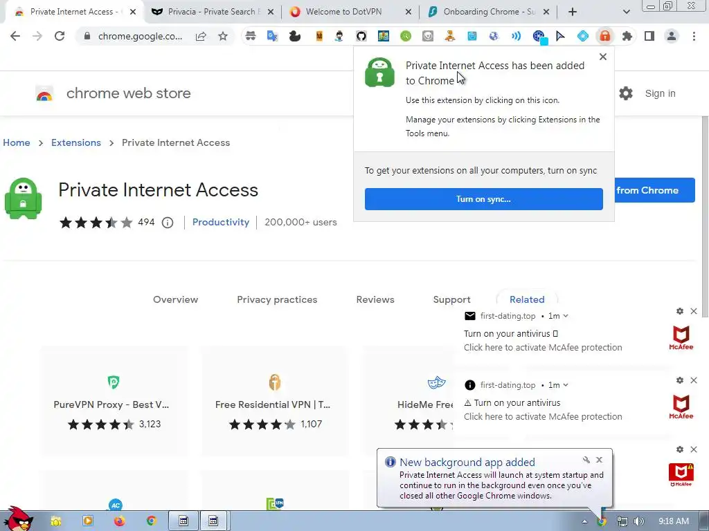
Task: Click the Chrome icon in the taskbar
Action: click(x=152, y=521)
